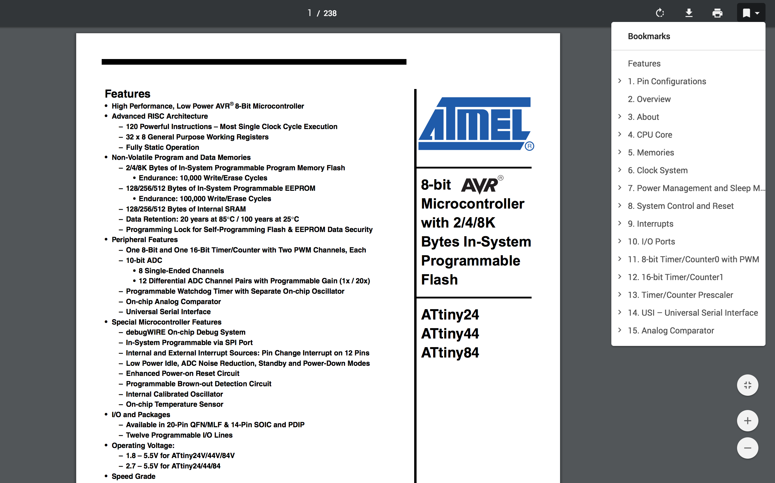Expand 15. Analog Comparator bookmark arrow
Image resolution: width=775 pixels, height=483 pixels.
pos(620,330)
